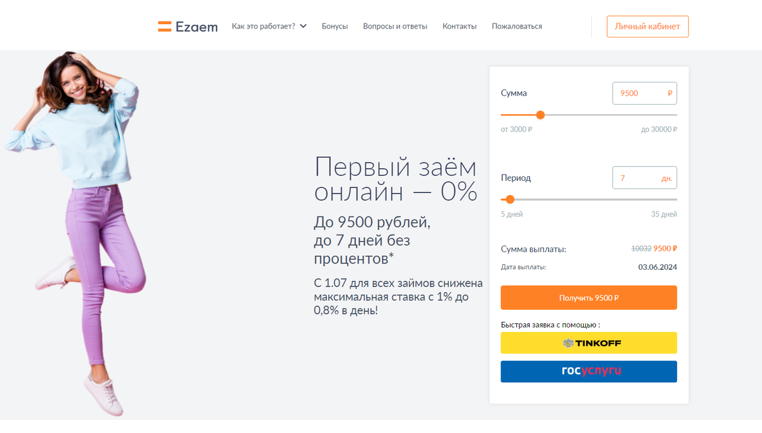Click the 'Получить 9500 ₽' button
762x433 pixels.
(x=589, y=298)
